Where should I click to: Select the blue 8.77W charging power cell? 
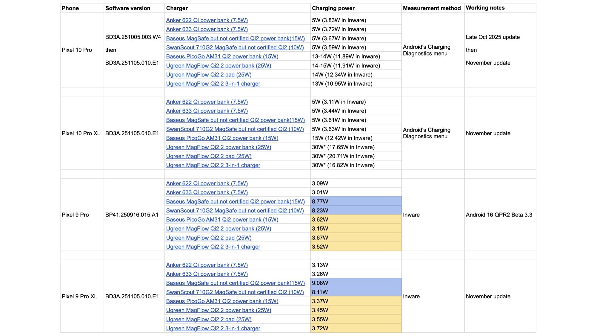coord(356,201)
